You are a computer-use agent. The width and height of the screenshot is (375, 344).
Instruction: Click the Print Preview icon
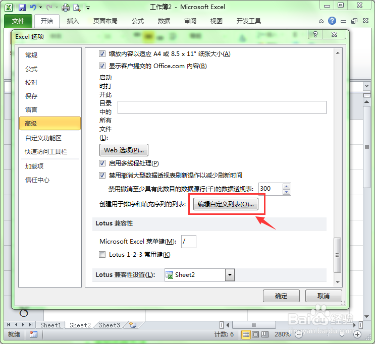click(x=77, y=8)
